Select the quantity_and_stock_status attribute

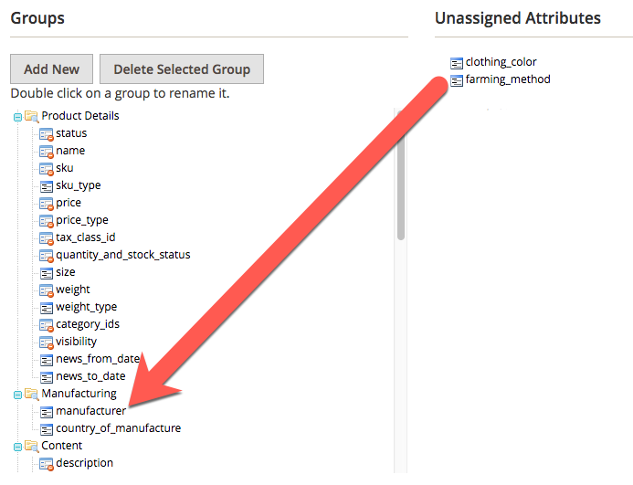tap(122, 255)
